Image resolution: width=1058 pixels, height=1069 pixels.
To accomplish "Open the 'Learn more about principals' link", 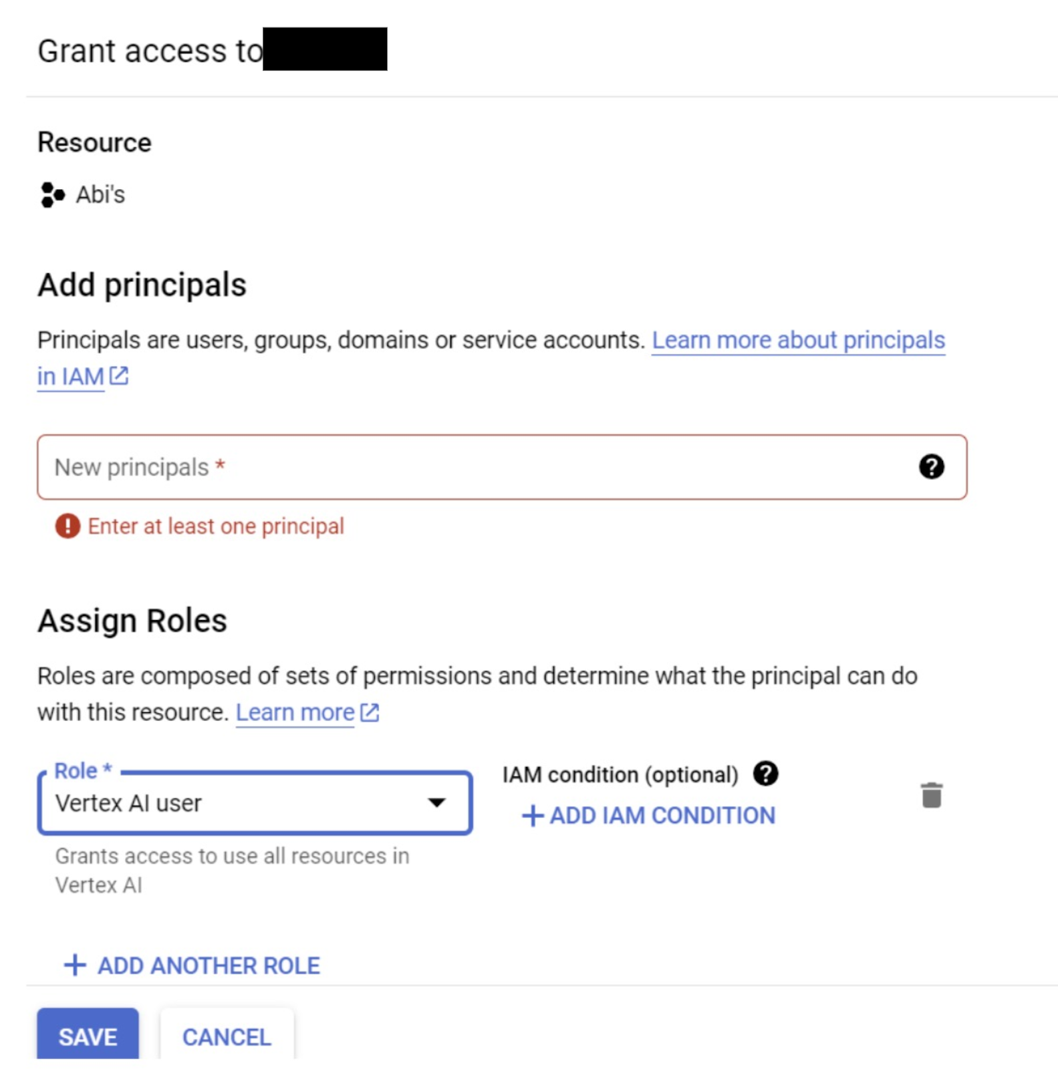I will (x=797, y=340).
